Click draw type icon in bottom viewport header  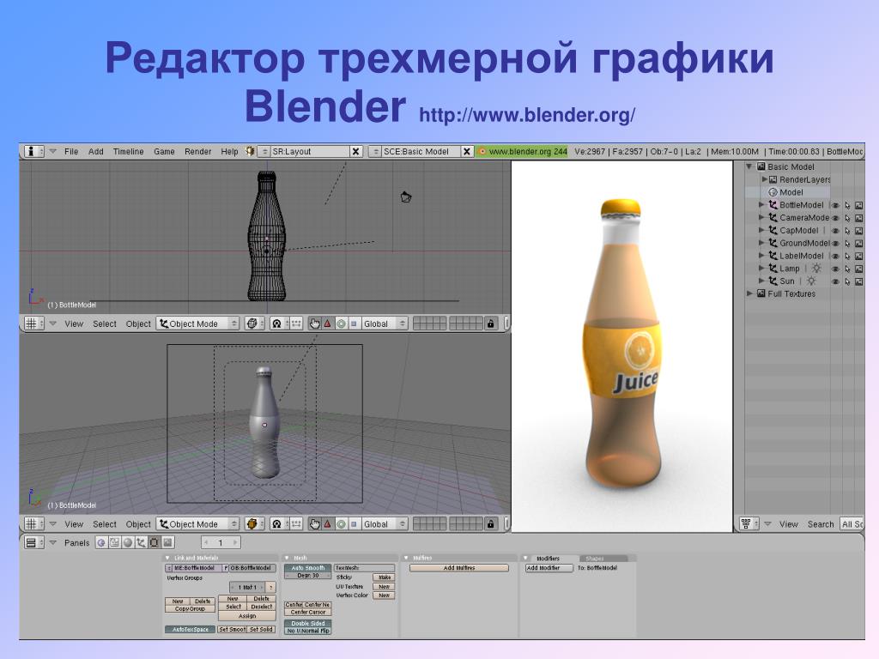(252, 524)
